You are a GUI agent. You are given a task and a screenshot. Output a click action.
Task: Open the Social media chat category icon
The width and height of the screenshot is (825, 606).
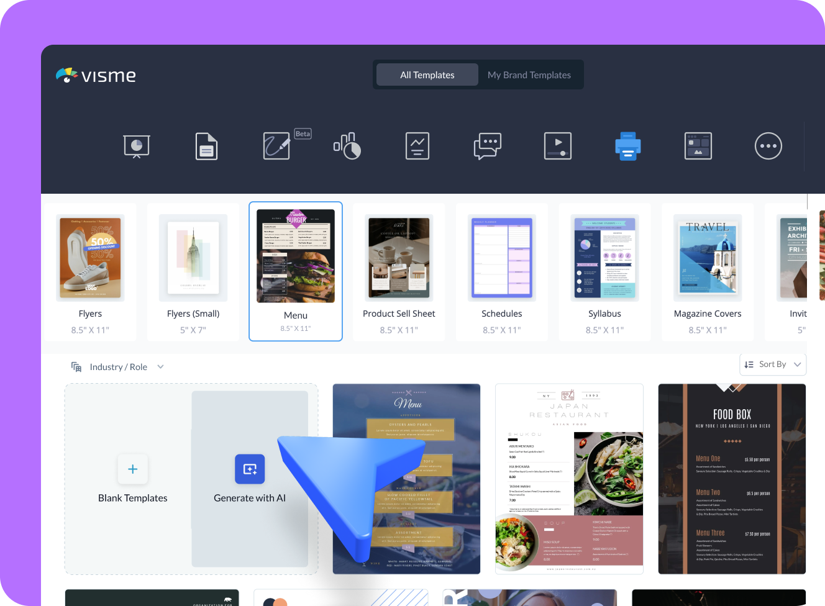click(x=488, y=147)
